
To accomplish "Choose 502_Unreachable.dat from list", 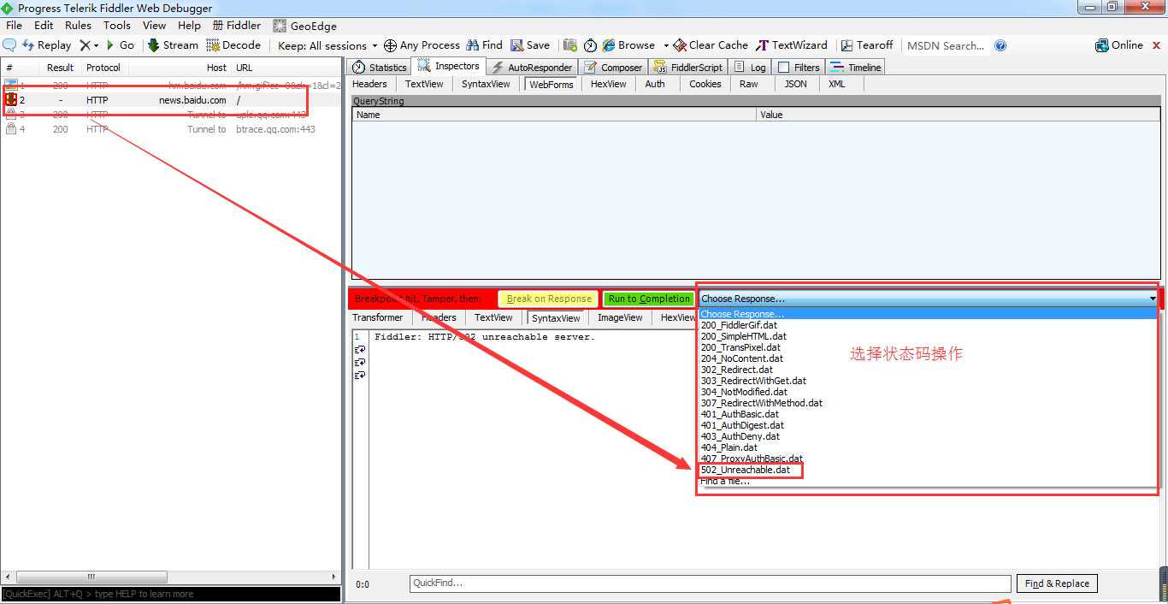I will [746, 470].
